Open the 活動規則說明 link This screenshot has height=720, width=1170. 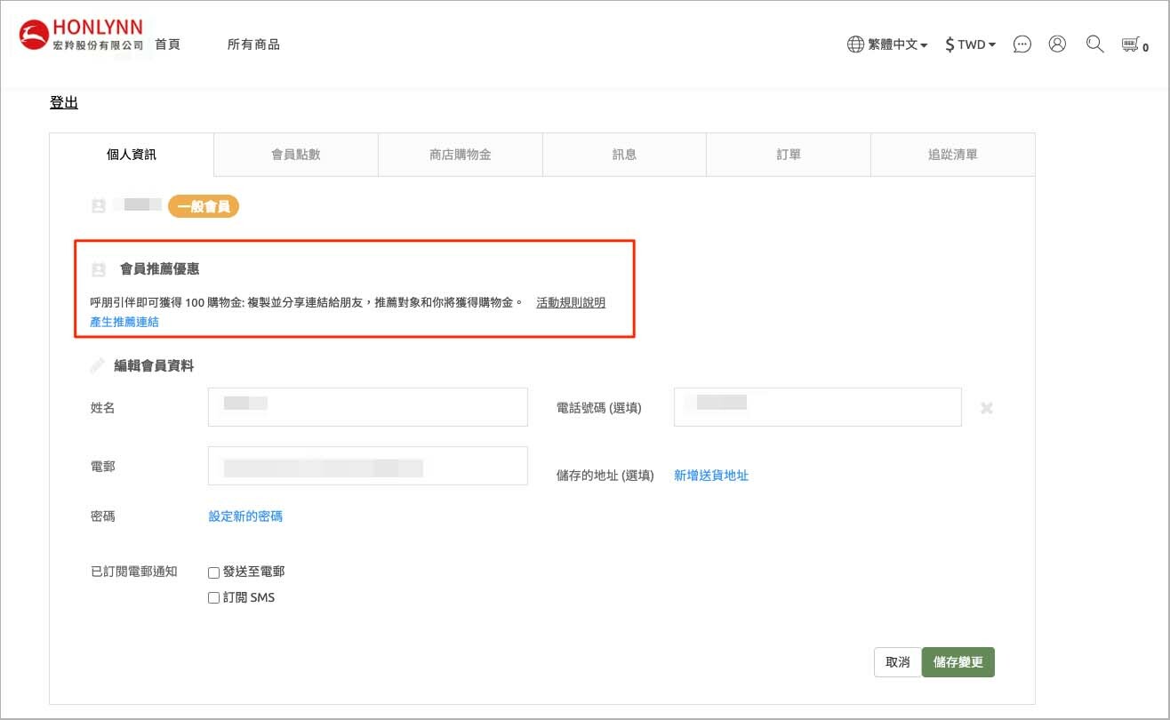tap(571, 302)
